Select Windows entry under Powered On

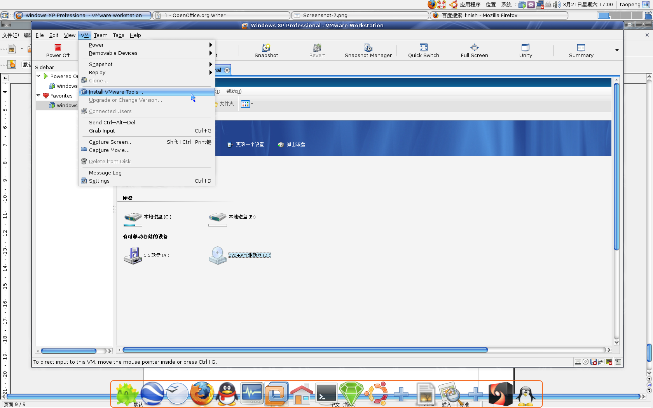click(x=63, y=86)
